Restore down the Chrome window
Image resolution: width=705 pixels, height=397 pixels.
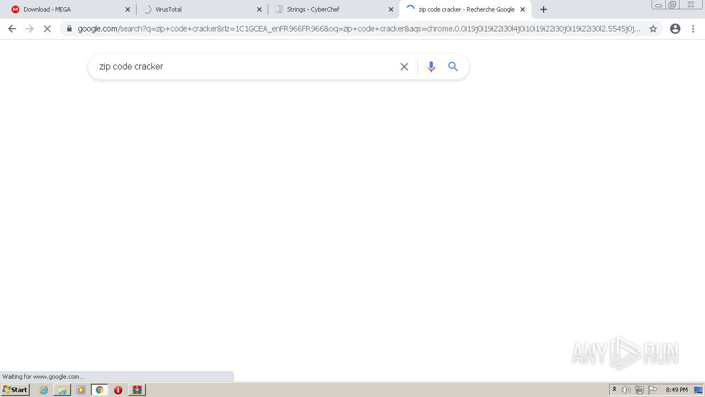672,5
